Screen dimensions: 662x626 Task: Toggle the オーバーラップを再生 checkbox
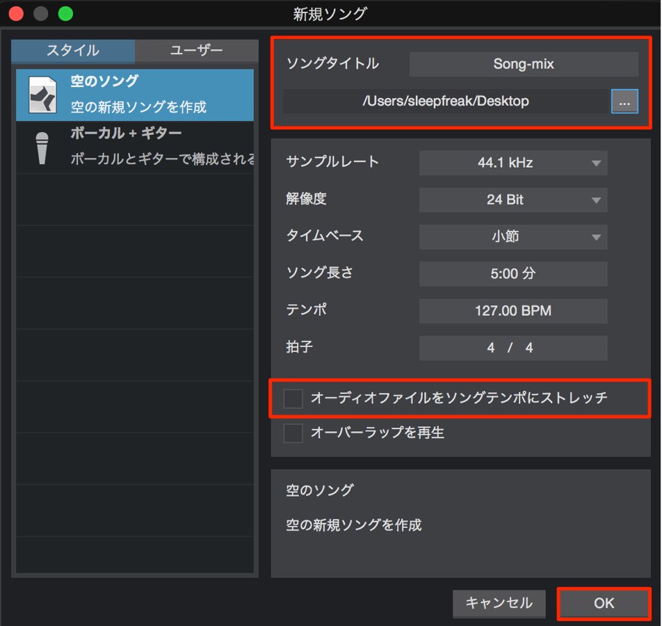point(293,433)
